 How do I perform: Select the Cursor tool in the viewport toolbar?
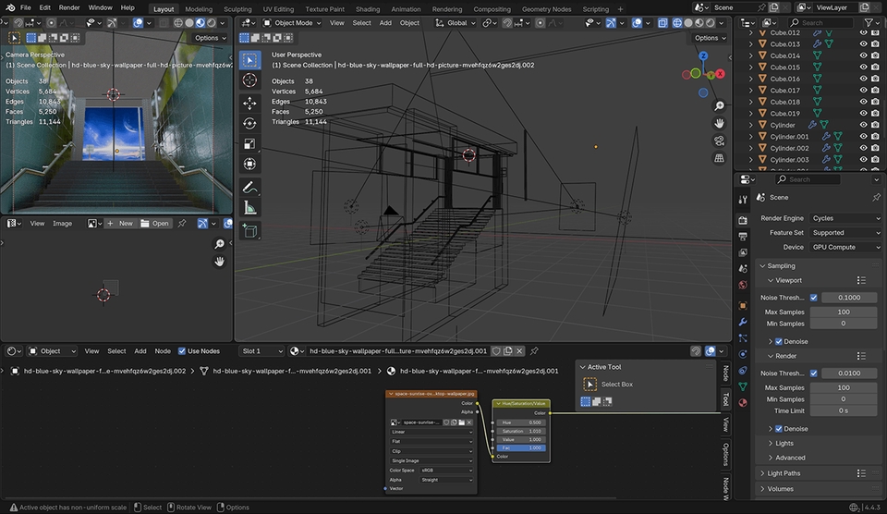(249, 80)
